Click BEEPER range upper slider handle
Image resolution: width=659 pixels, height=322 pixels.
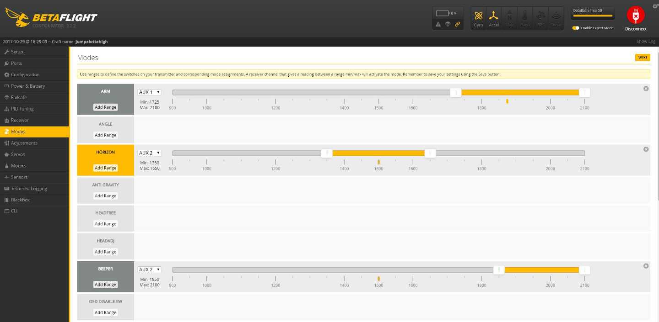584,270
